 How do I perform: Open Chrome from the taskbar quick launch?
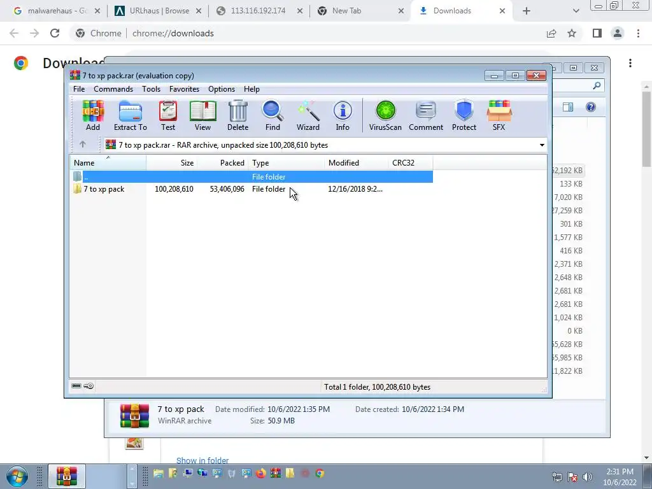tap(320, 473)
